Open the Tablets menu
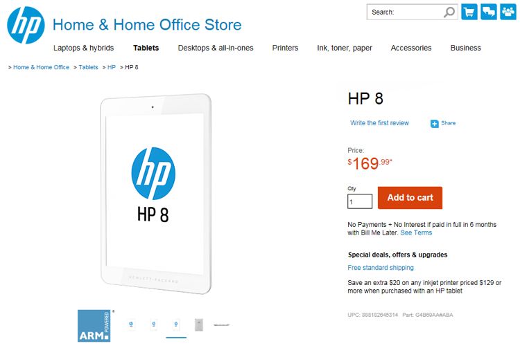 point(146,48)
